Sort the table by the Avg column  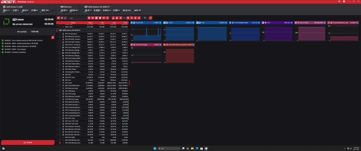(x=114, y=23)
